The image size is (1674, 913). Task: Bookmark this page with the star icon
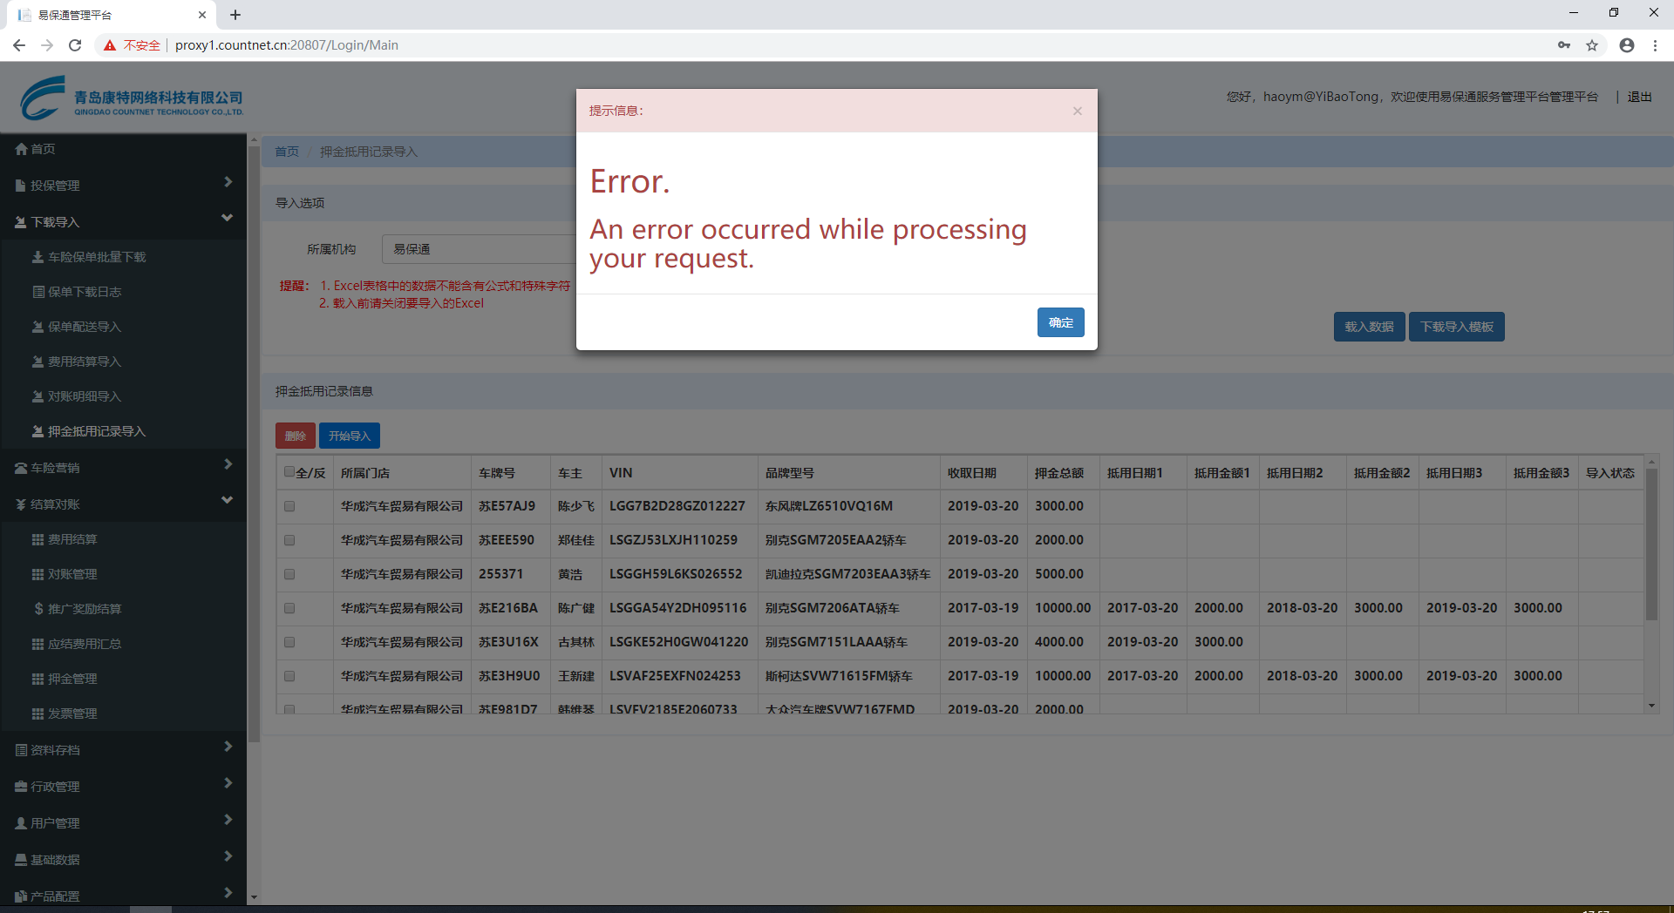tap(1592, 45)
